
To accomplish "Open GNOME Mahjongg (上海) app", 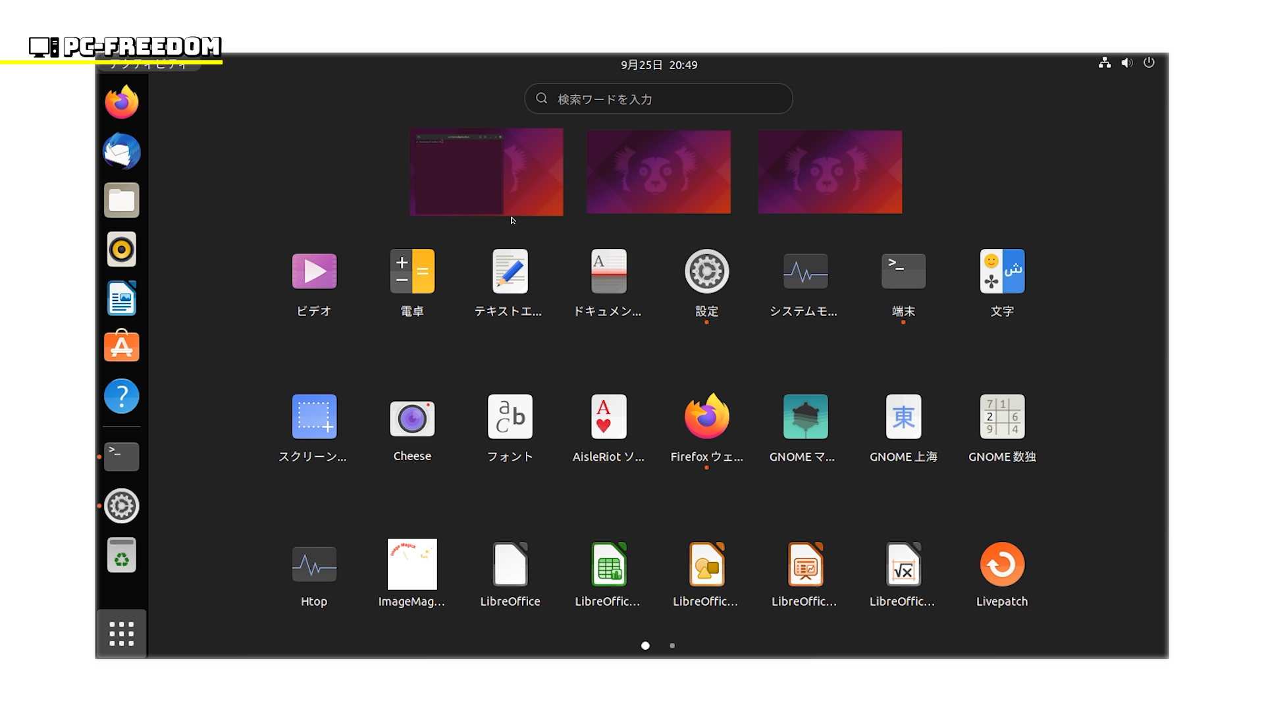I will (903, 417).
